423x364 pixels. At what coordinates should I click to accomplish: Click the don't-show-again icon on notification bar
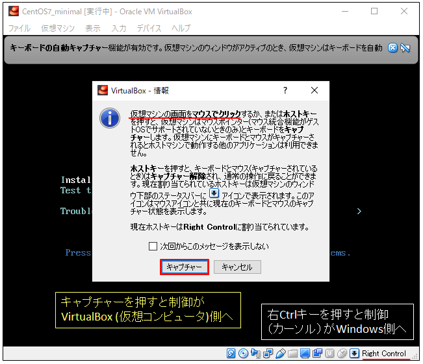tap(405, 48)
